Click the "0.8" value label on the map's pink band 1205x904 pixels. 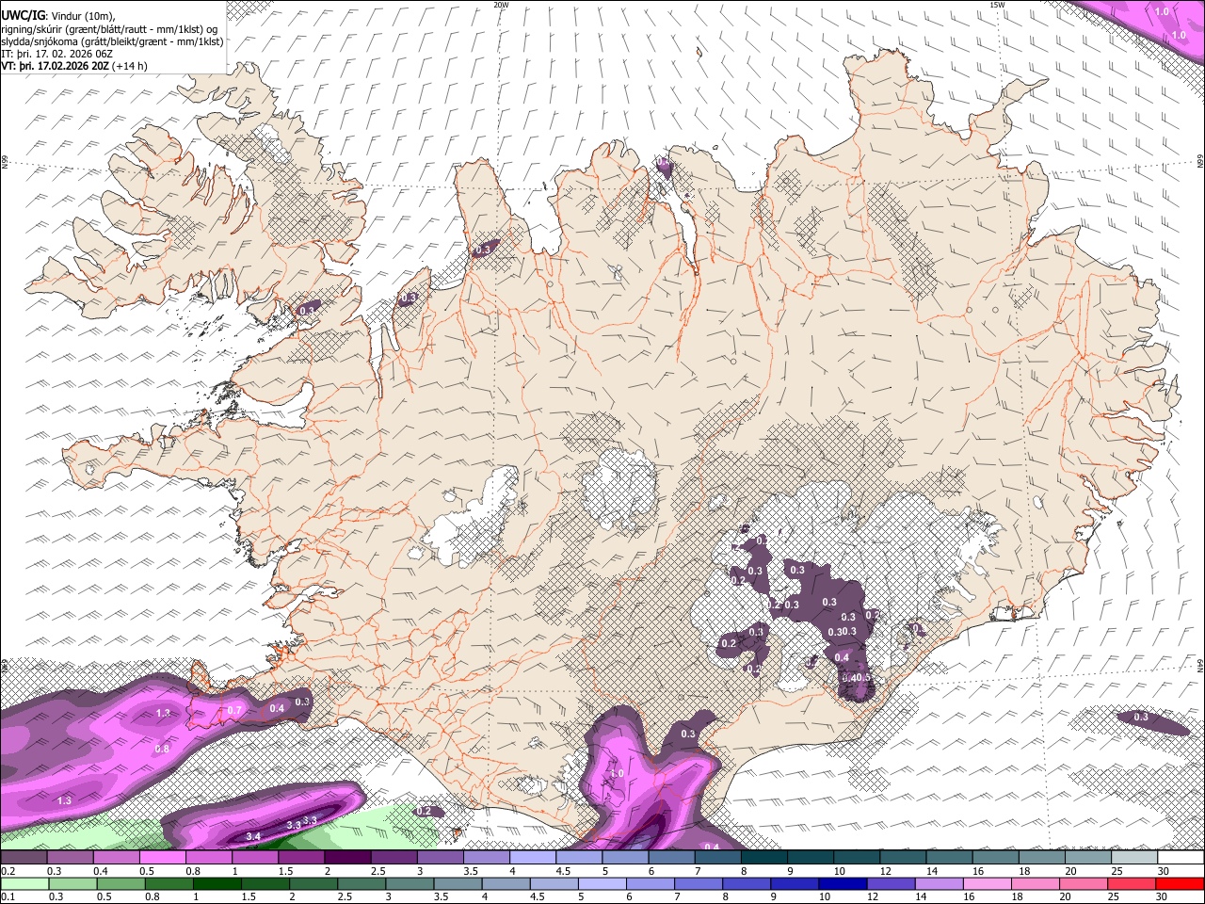pos(162,749)
